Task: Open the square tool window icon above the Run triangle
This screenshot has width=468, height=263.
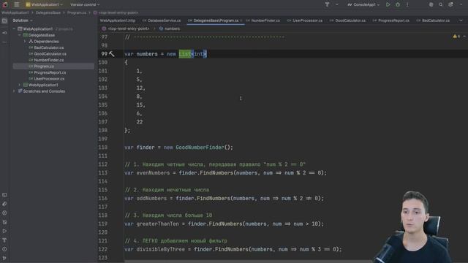Action: pos(4,222)
